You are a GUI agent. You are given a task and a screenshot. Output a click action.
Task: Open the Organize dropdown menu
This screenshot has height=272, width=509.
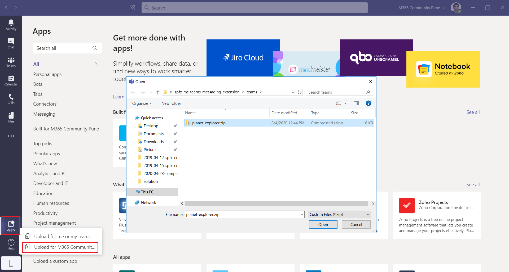pyautogui.click(x=142, y=103)
